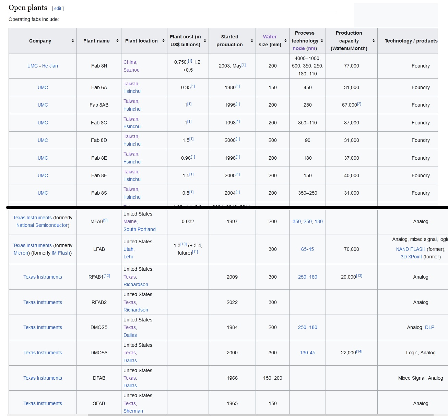Open Texas Instruments link in RFAB2 row

pos(43,302)
